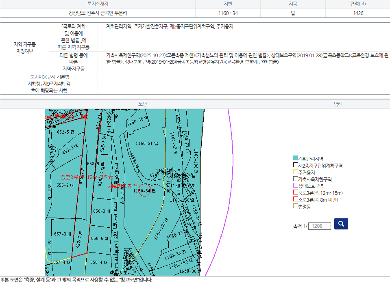Image resolution: width=390 pixels, height=285 pixels.
Task: Click the zoning text starting 계획관리지역, 주거개발진흥지구
Action: point(170,26)
